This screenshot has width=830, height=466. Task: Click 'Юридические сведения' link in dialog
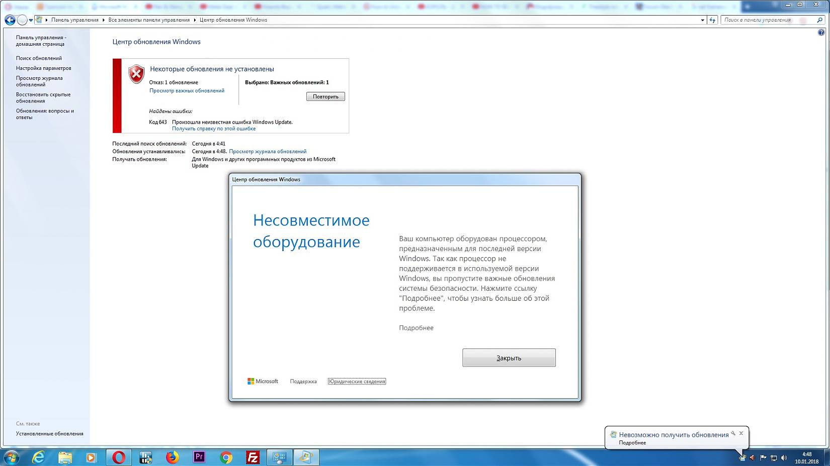point(357,382)
